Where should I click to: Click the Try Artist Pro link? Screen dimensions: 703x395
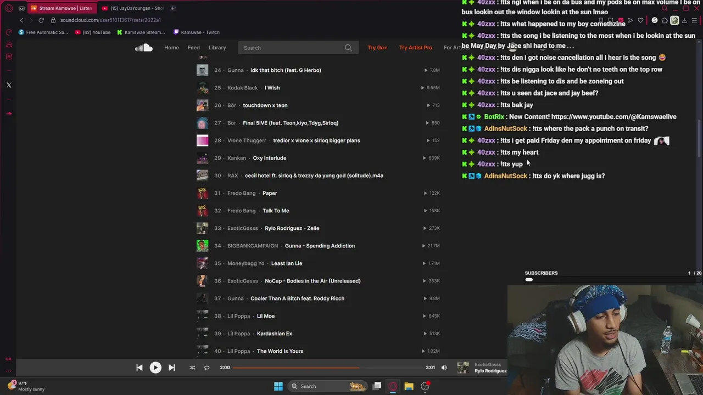(415, 48)
